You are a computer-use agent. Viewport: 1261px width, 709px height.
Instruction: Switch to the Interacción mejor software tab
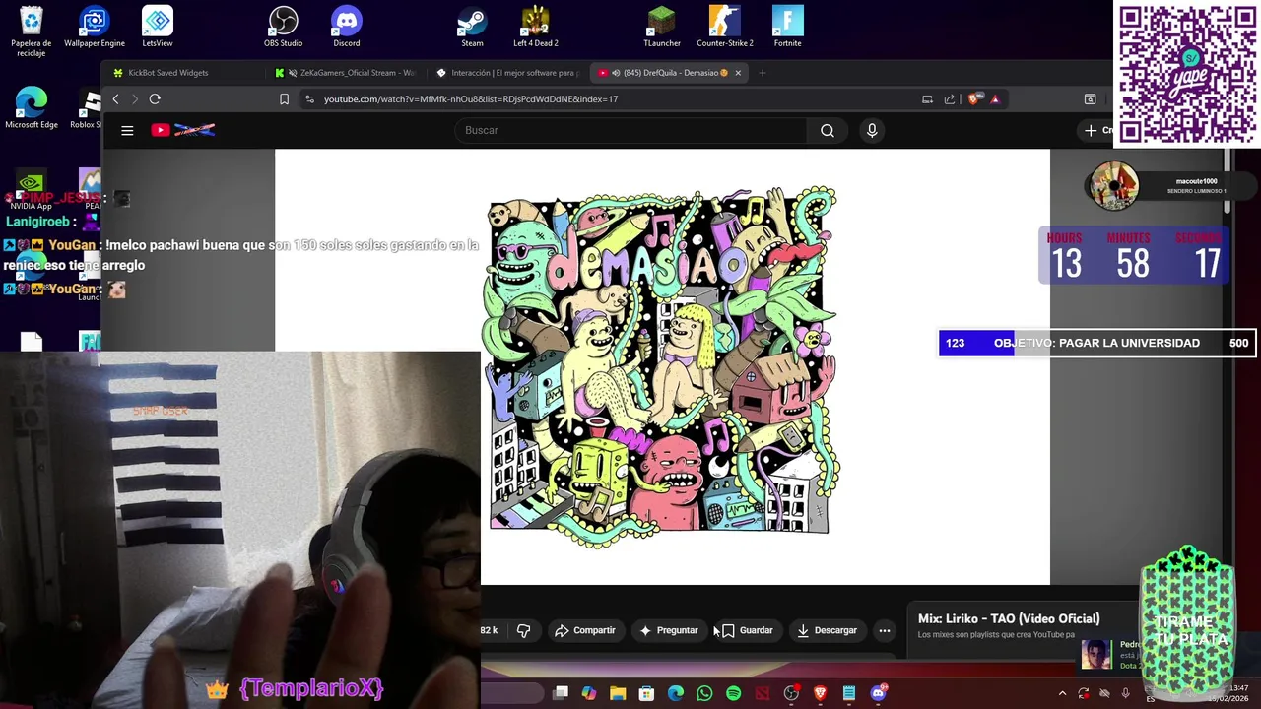[508, 73]
